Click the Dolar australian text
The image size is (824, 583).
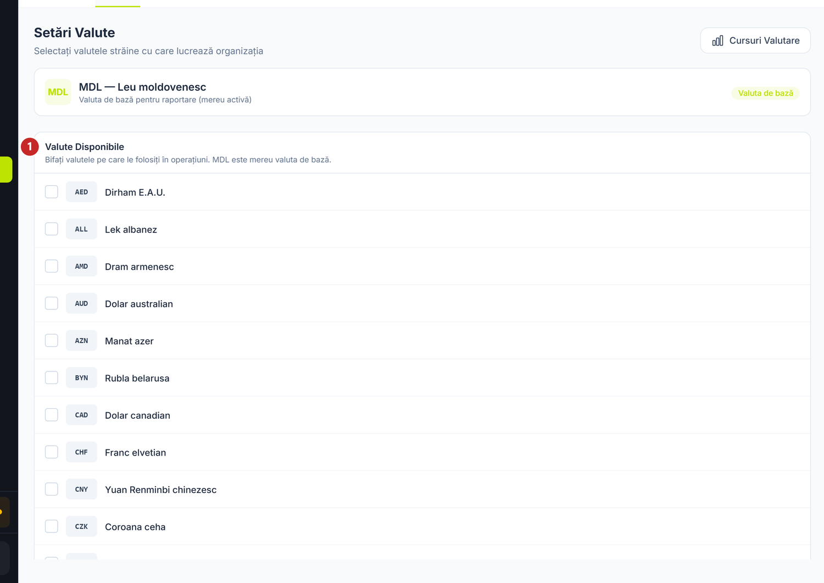coord(139,304)
